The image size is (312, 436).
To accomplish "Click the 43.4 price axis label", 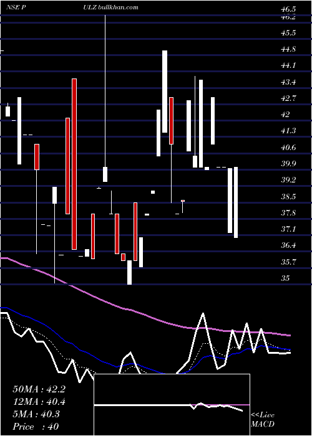I will (x=288, y=82).
